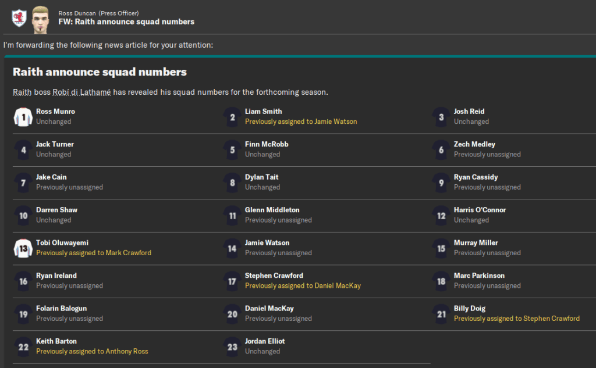Open manager Robi di Lathamé's profile link
The width and height of the screenshot is (596, 368).
(81, 92)
